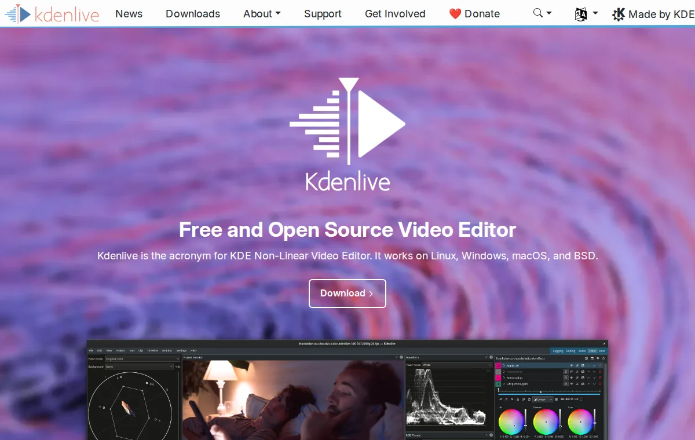Open the News page
The image size is (695, 440).
click(129, 13)
